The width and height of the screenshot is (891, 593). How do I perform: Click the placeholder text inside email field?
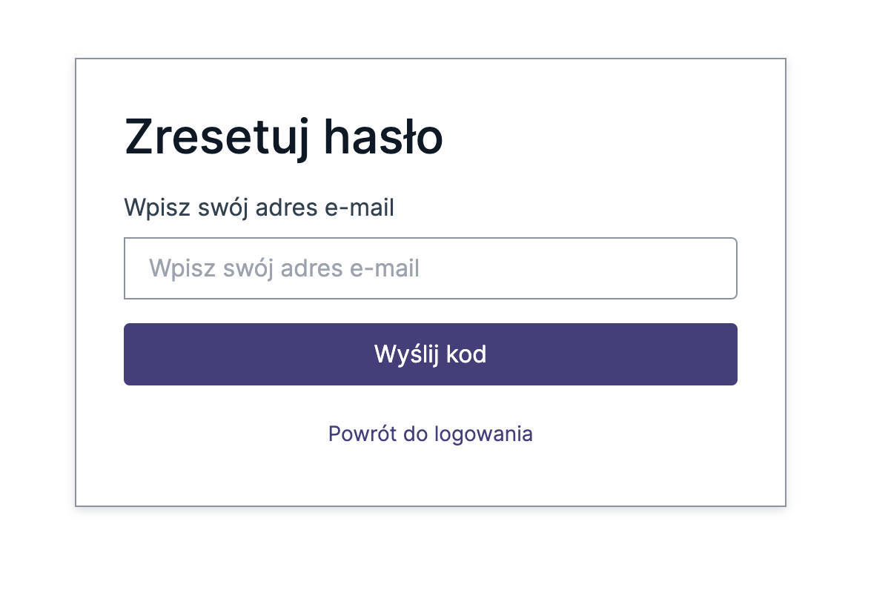tap(284, 268)
